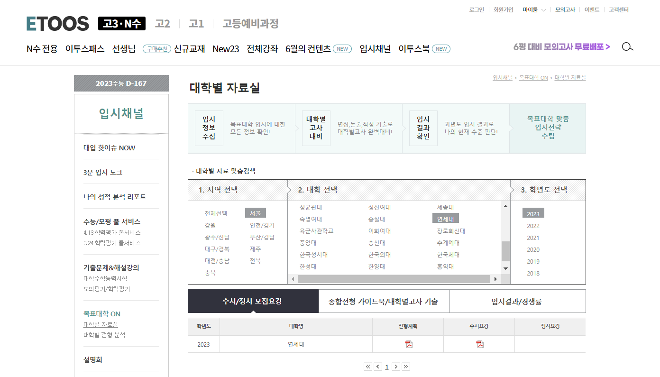Choose 성균관대 in university list
This screenshot has height=377, width=660.
[311, 207]
